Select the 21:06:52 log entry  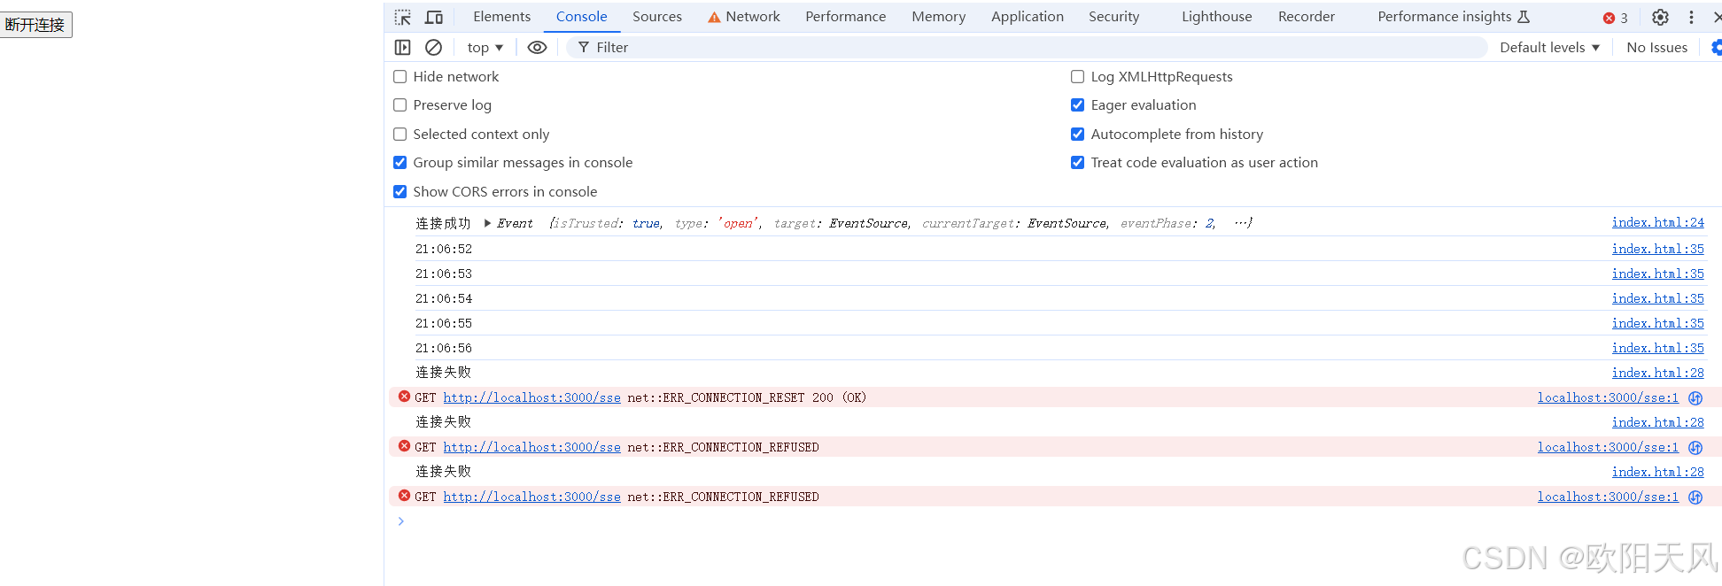pos(444,250)
